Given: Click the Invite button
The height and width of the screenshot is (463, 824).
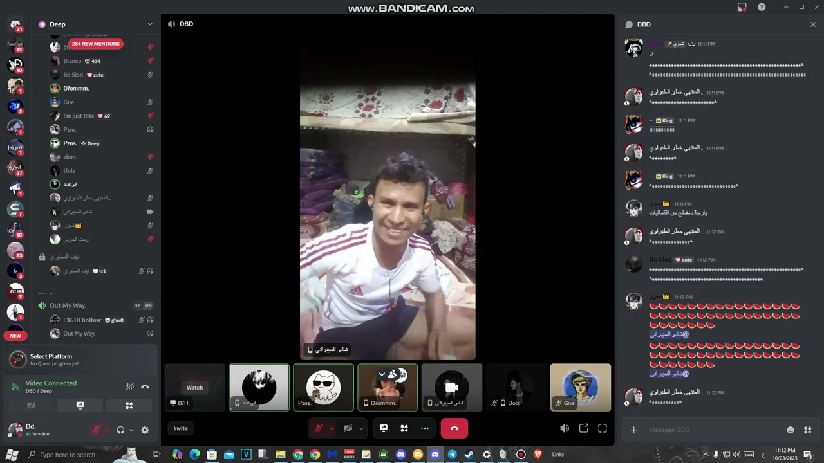Looking at the screenshot, I should coord(180,428).
